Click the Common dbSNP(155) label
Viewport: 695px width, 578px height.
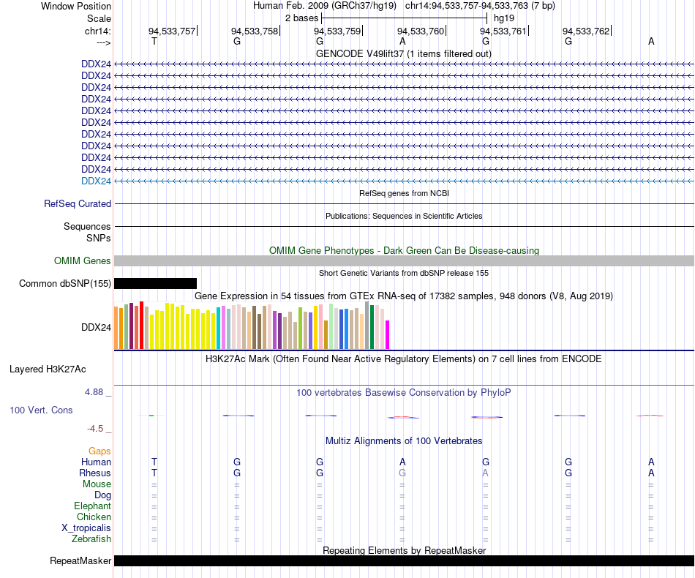64,284
